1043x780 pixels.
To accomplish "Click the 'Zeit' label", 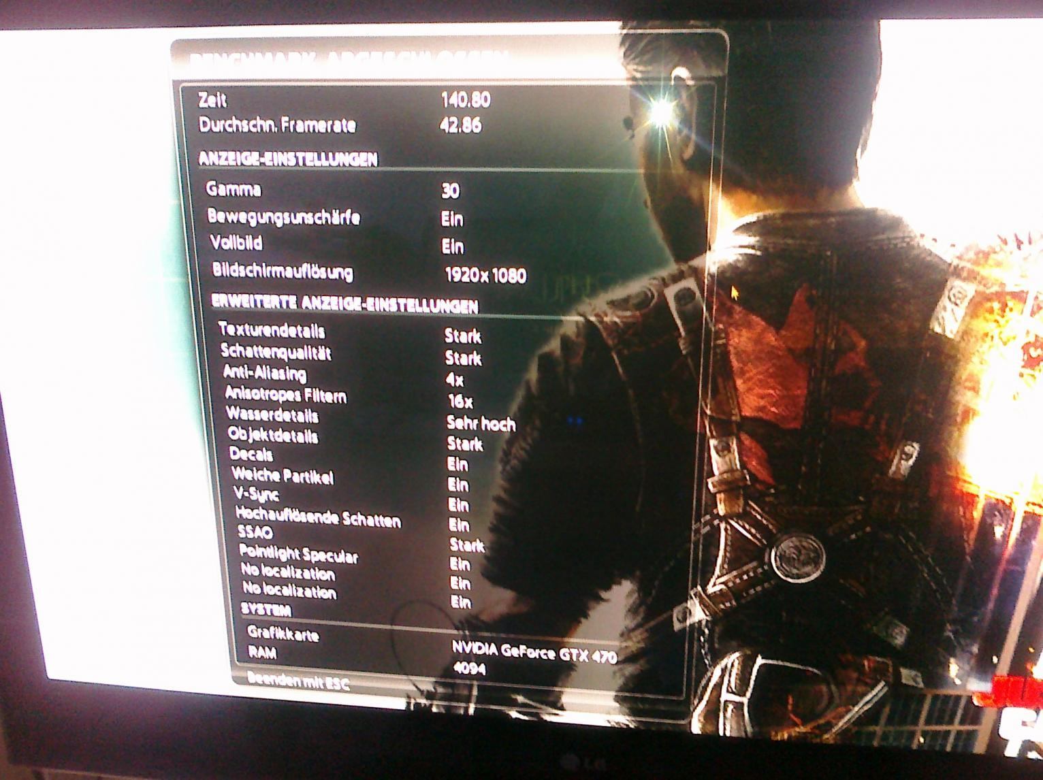I will tap(212, 100).
